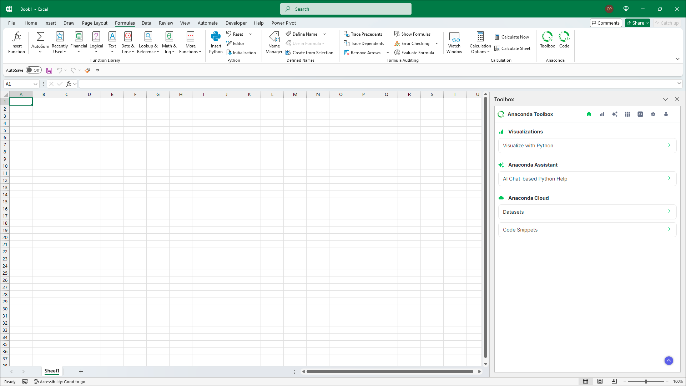Screen dimensions: 686x386
Task: Open the File tab
Action: point(11,23)
